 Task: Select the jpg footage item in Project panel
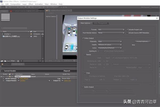pyautogui.click(x=13, y=36)
